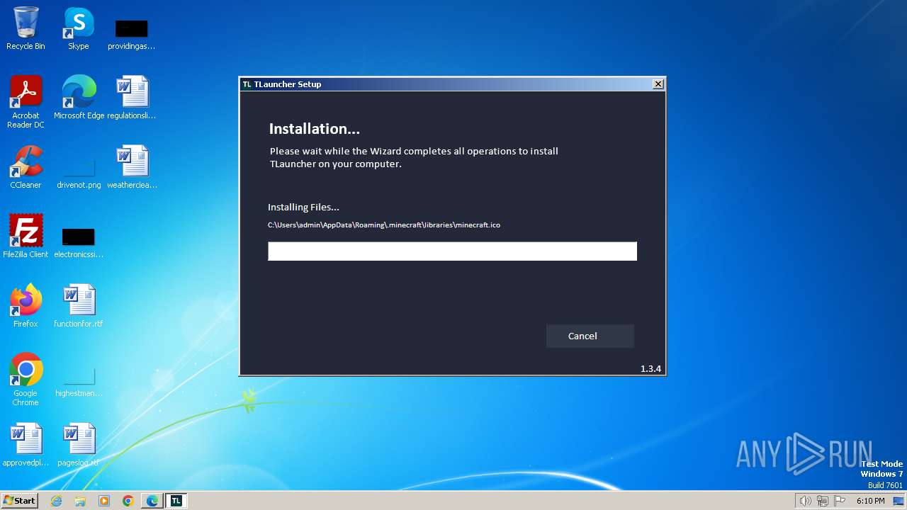Image resolution: width=907 pixels, height=510 pixels.
Task: Open the regulationsli Word document
Action: click(x=132, y=97)
